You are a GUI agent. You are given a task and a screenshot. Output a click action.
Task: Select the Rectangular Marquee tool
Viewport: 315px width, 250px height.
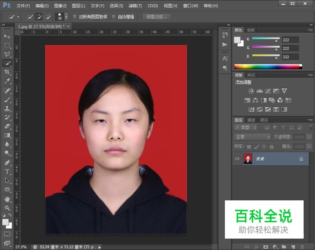pyautogui.click(x=7, y=45)
